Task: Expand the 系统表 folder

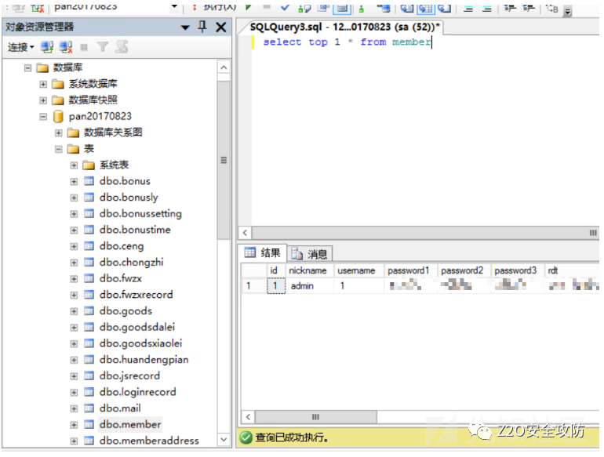Action: coord(74,165)
